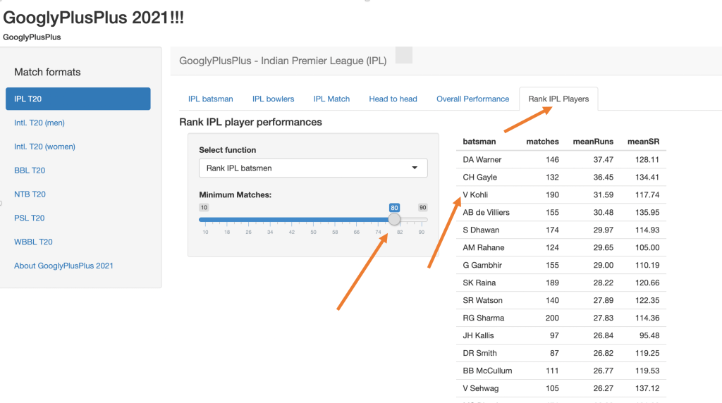This screenshot has height=403, width=722.
Task: Click the V Kohli table row
Action: [561, 195]
